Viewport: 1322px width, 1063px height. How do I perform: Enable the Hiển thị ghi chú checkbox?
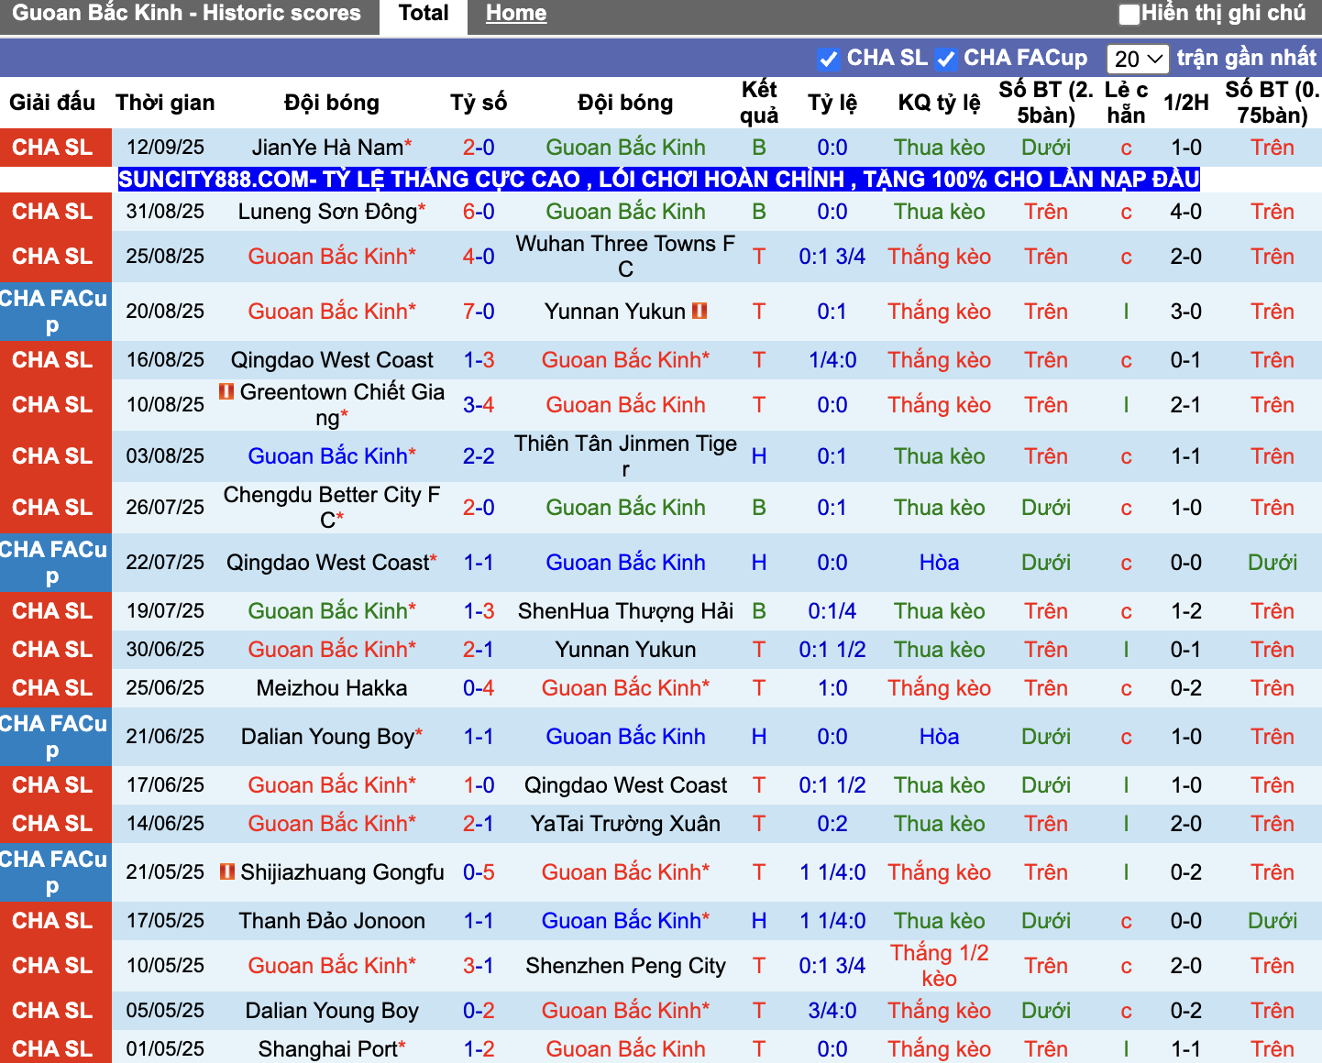pos(1129,14)
